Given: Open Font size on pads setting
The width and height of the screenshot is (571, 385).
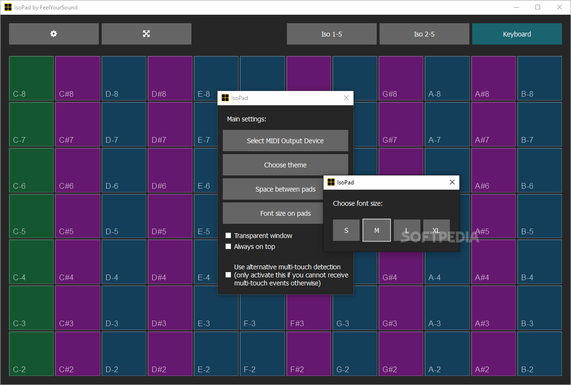Looking at the screenshot, I should tap(273, 213).
